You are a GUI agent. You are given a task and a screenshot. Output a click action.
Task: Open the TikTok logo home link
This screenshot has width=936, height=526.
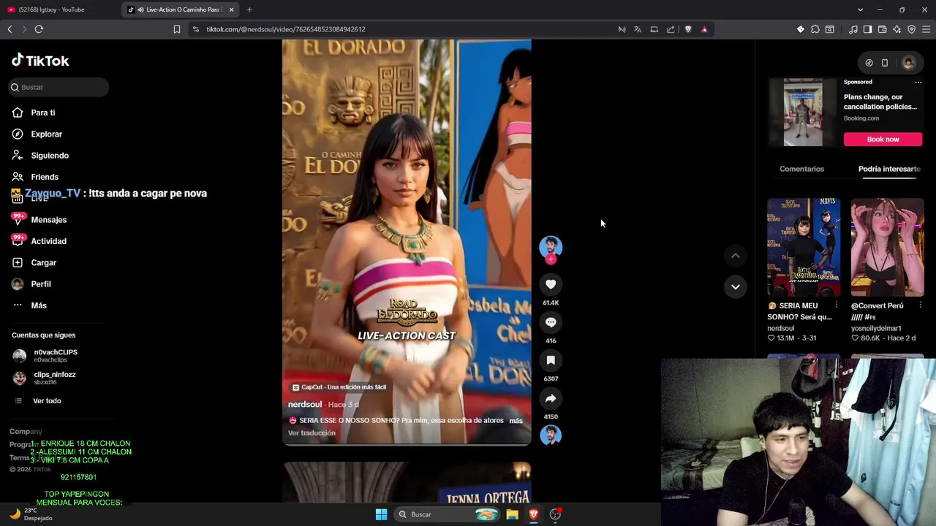point(40,61)
